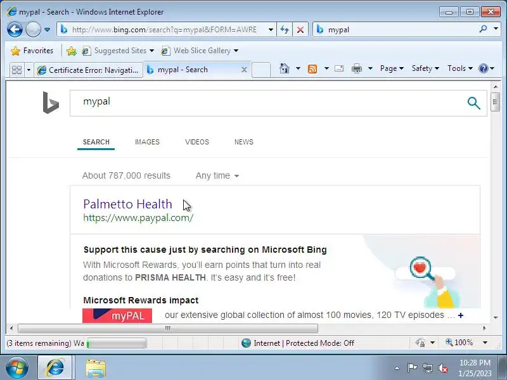Click Internet Explorer taskbar icon
Viewport: 507px width, 380px height.
tap(55, 368)
